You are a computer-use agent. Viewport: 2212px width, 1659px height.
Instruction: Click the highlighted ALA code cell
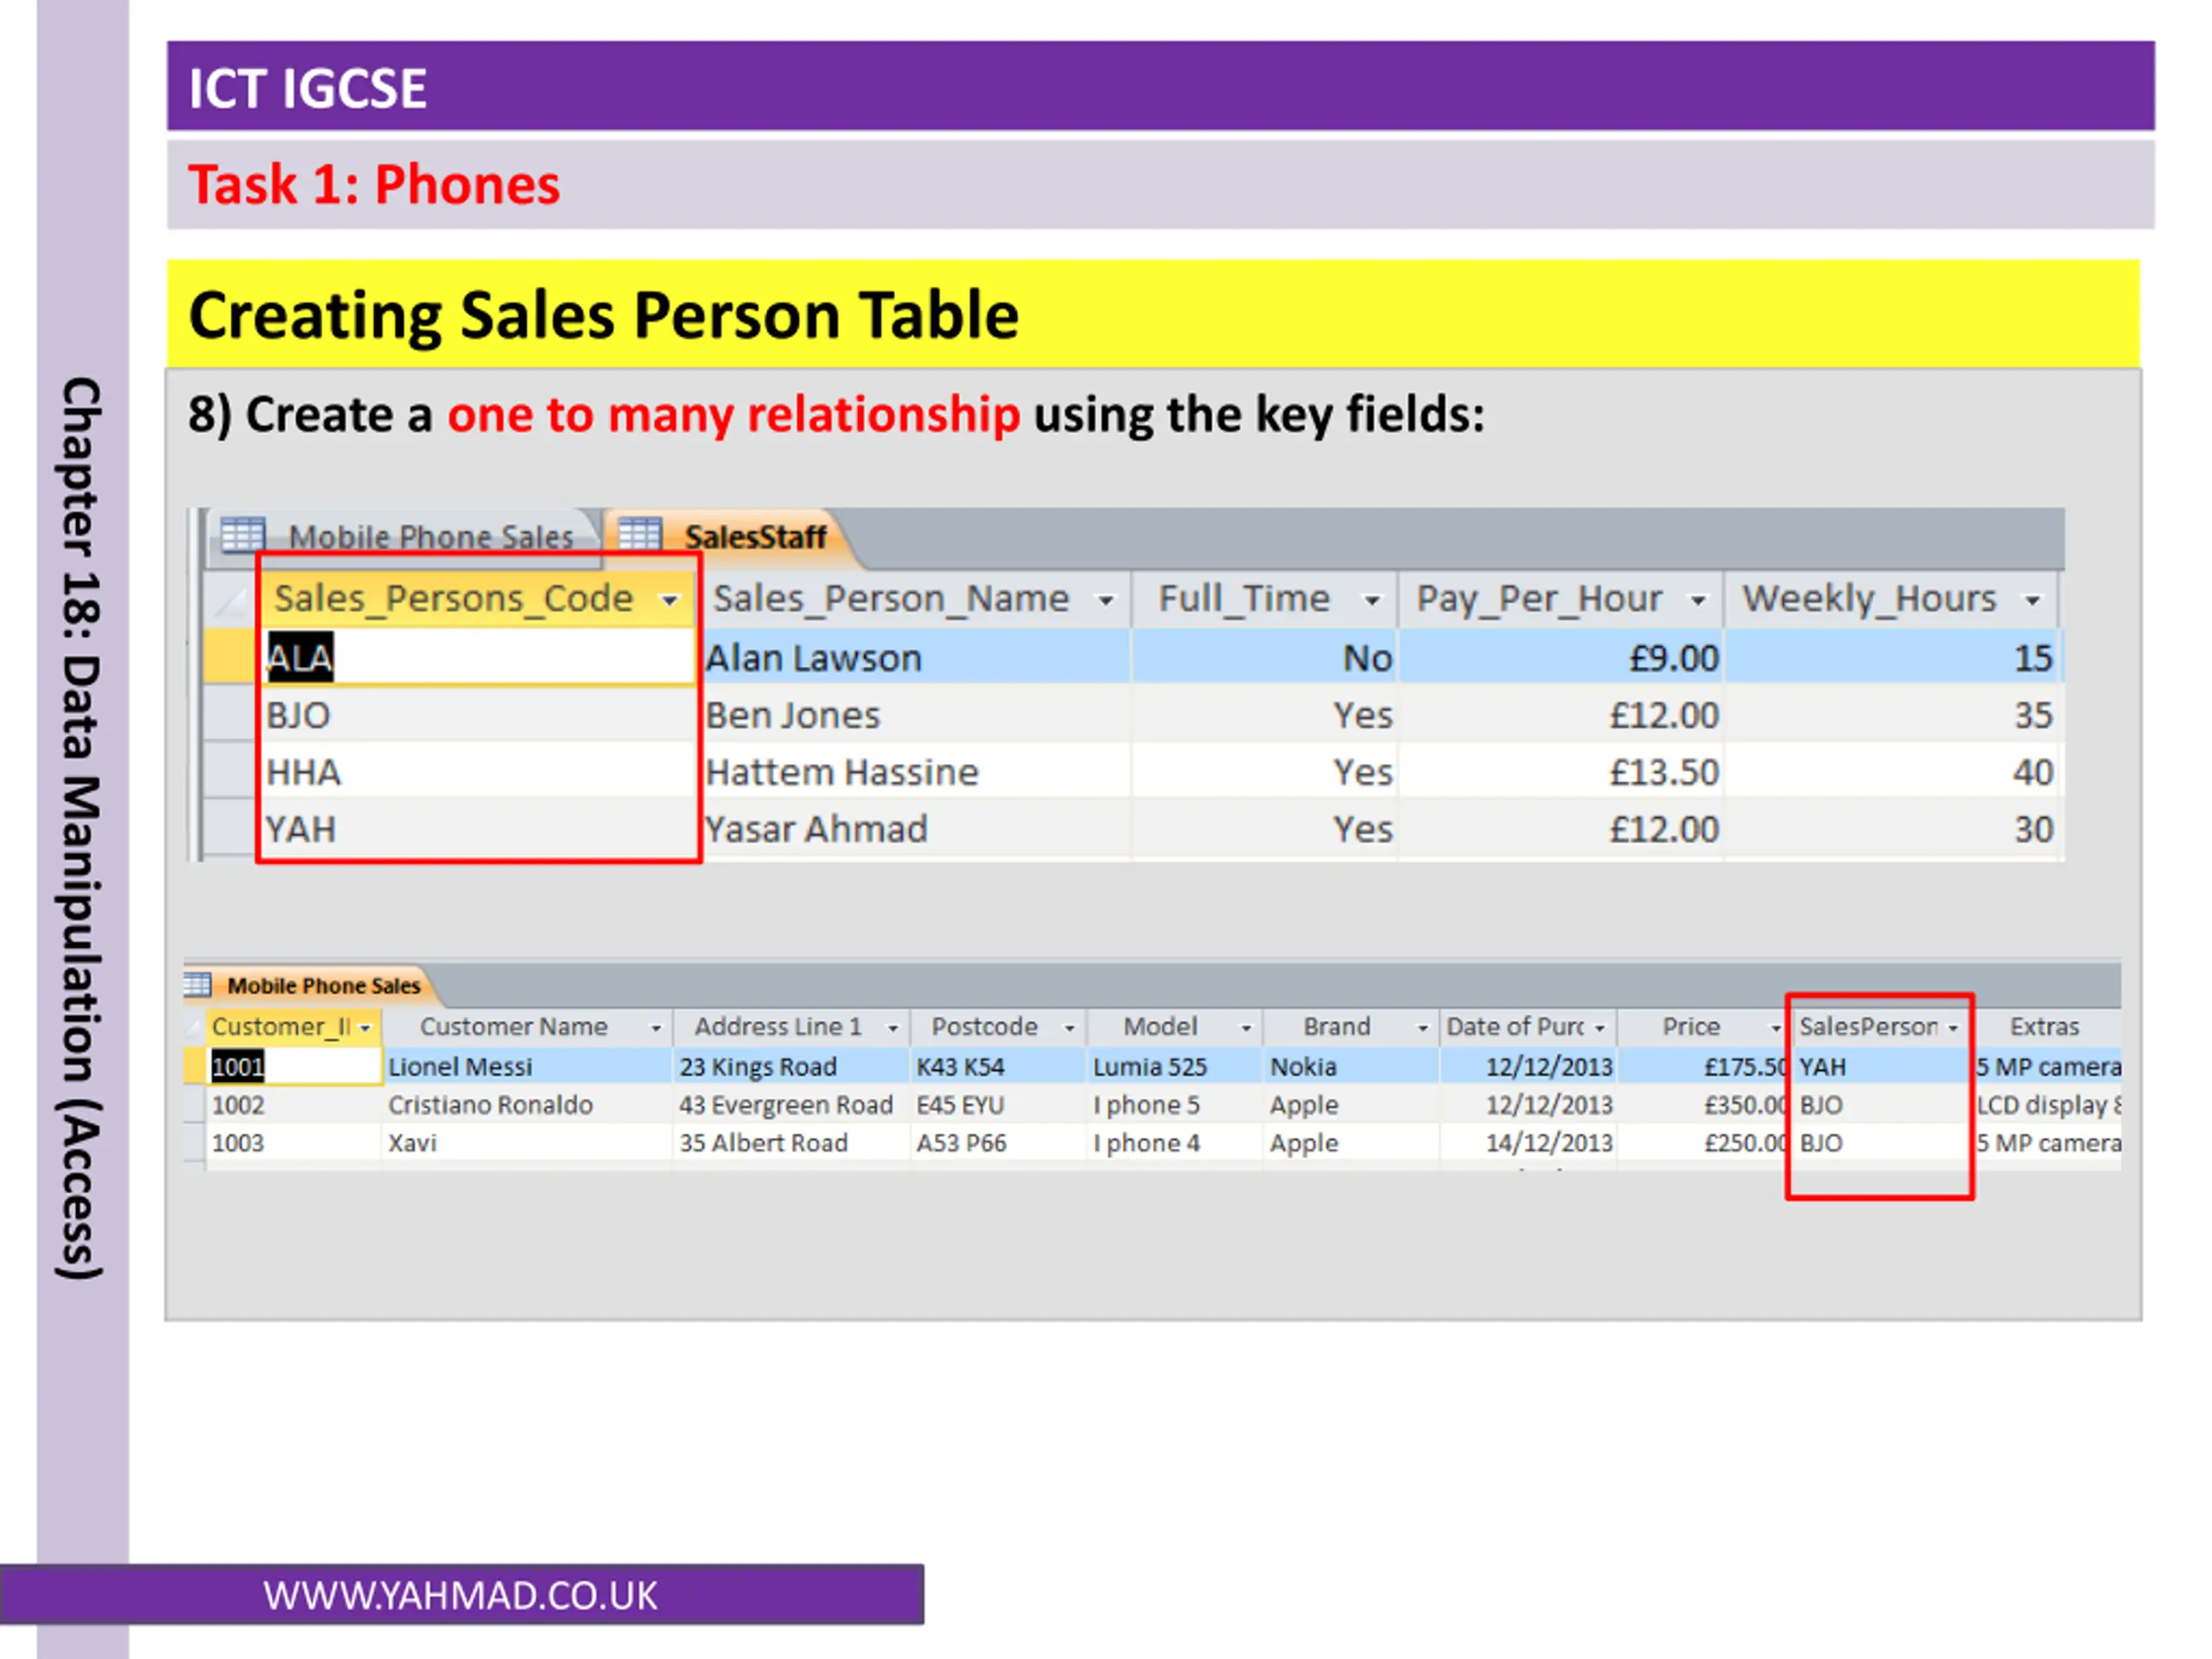tap(479, 658)
